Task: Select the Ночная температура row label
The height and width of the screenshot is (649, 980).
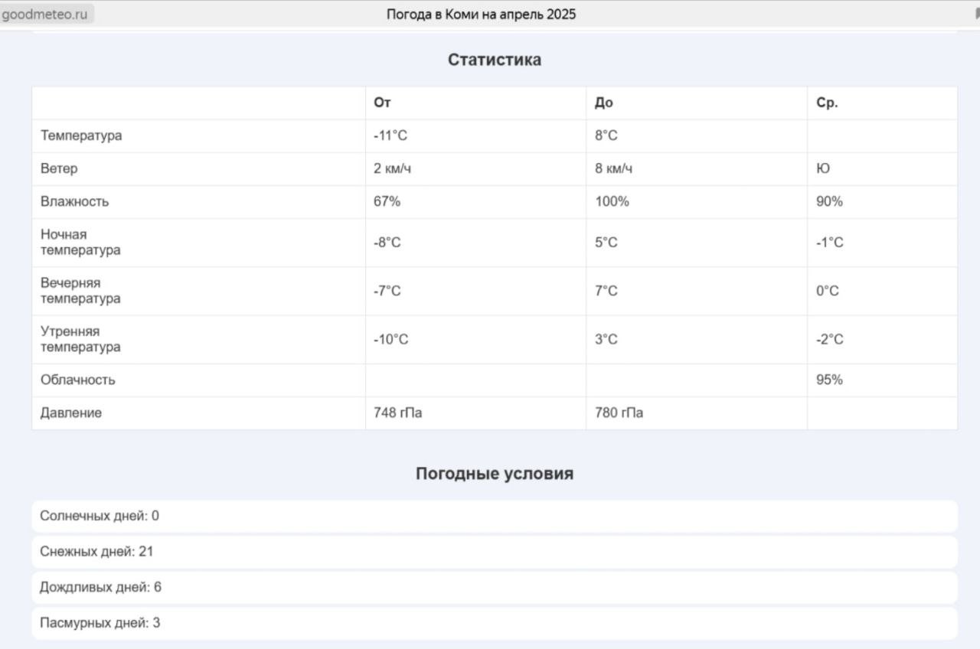Action: [80, 242]
